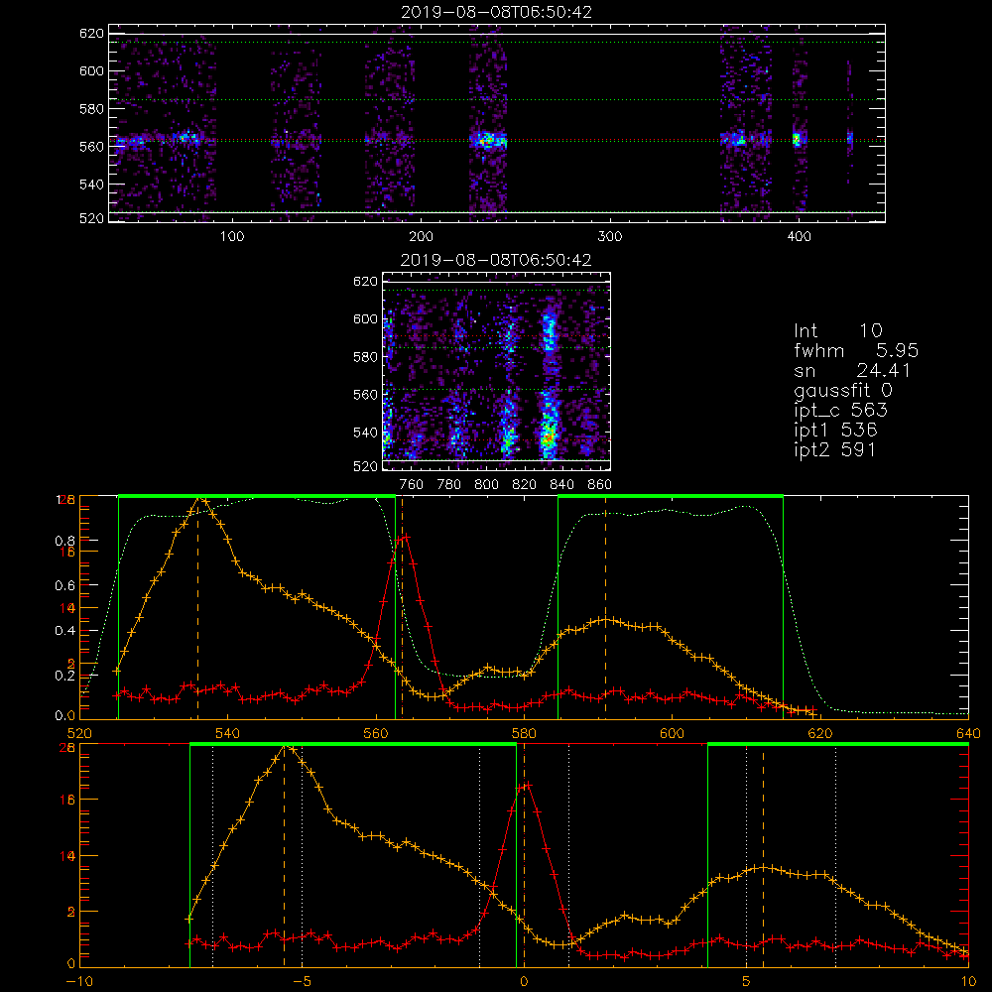Screen dimensions: 992x992
Task: Click y-axis label 540 on wide image plot
Action: pyautogui.click(x=91, y=185)
